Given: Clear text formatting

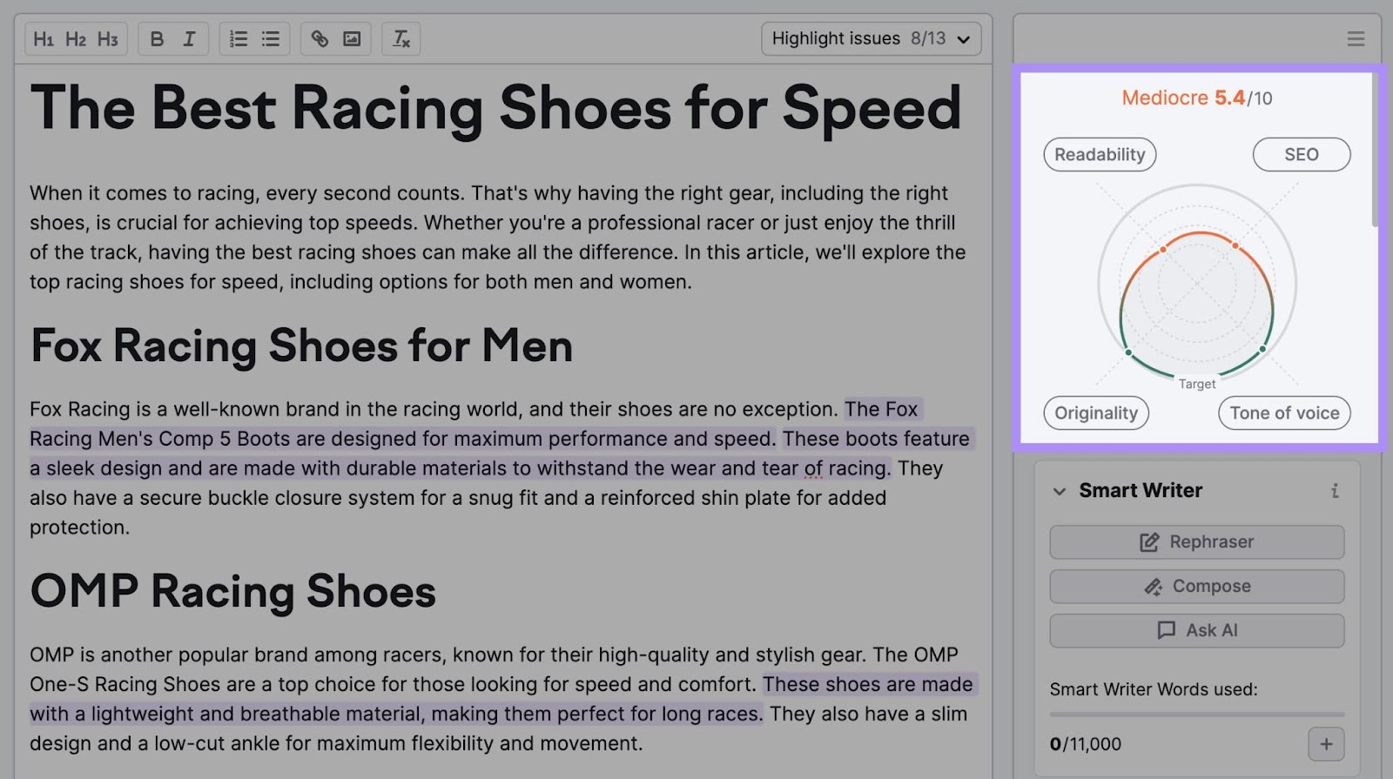Looking at the screenshot, I should pos(400,39).
